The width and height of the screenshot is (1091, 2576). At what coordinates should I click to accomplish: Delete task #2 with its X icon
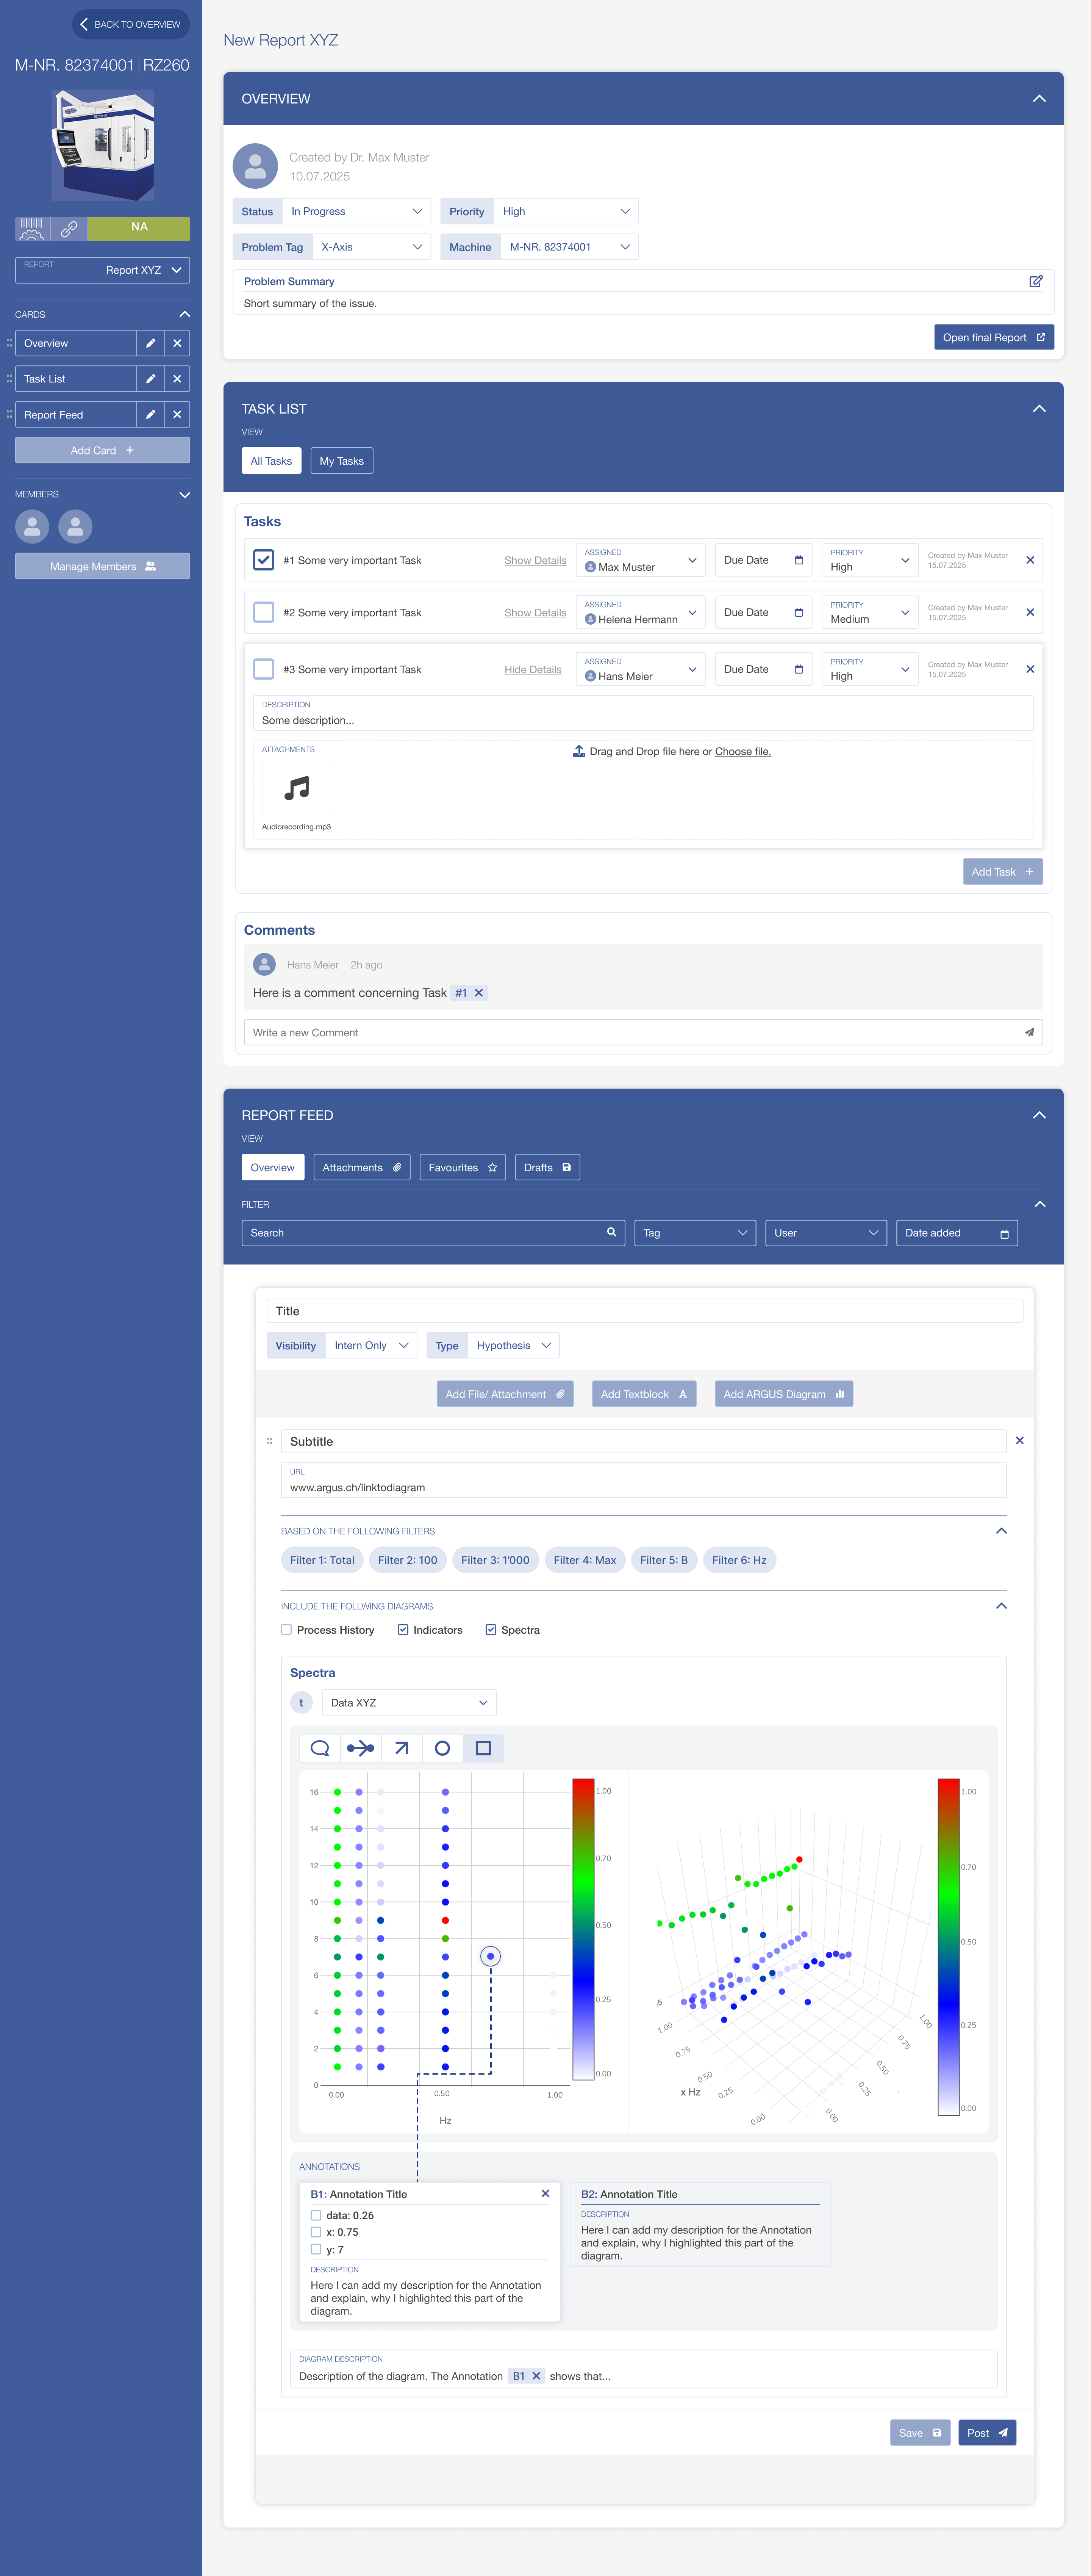(x=1030, y=612)
